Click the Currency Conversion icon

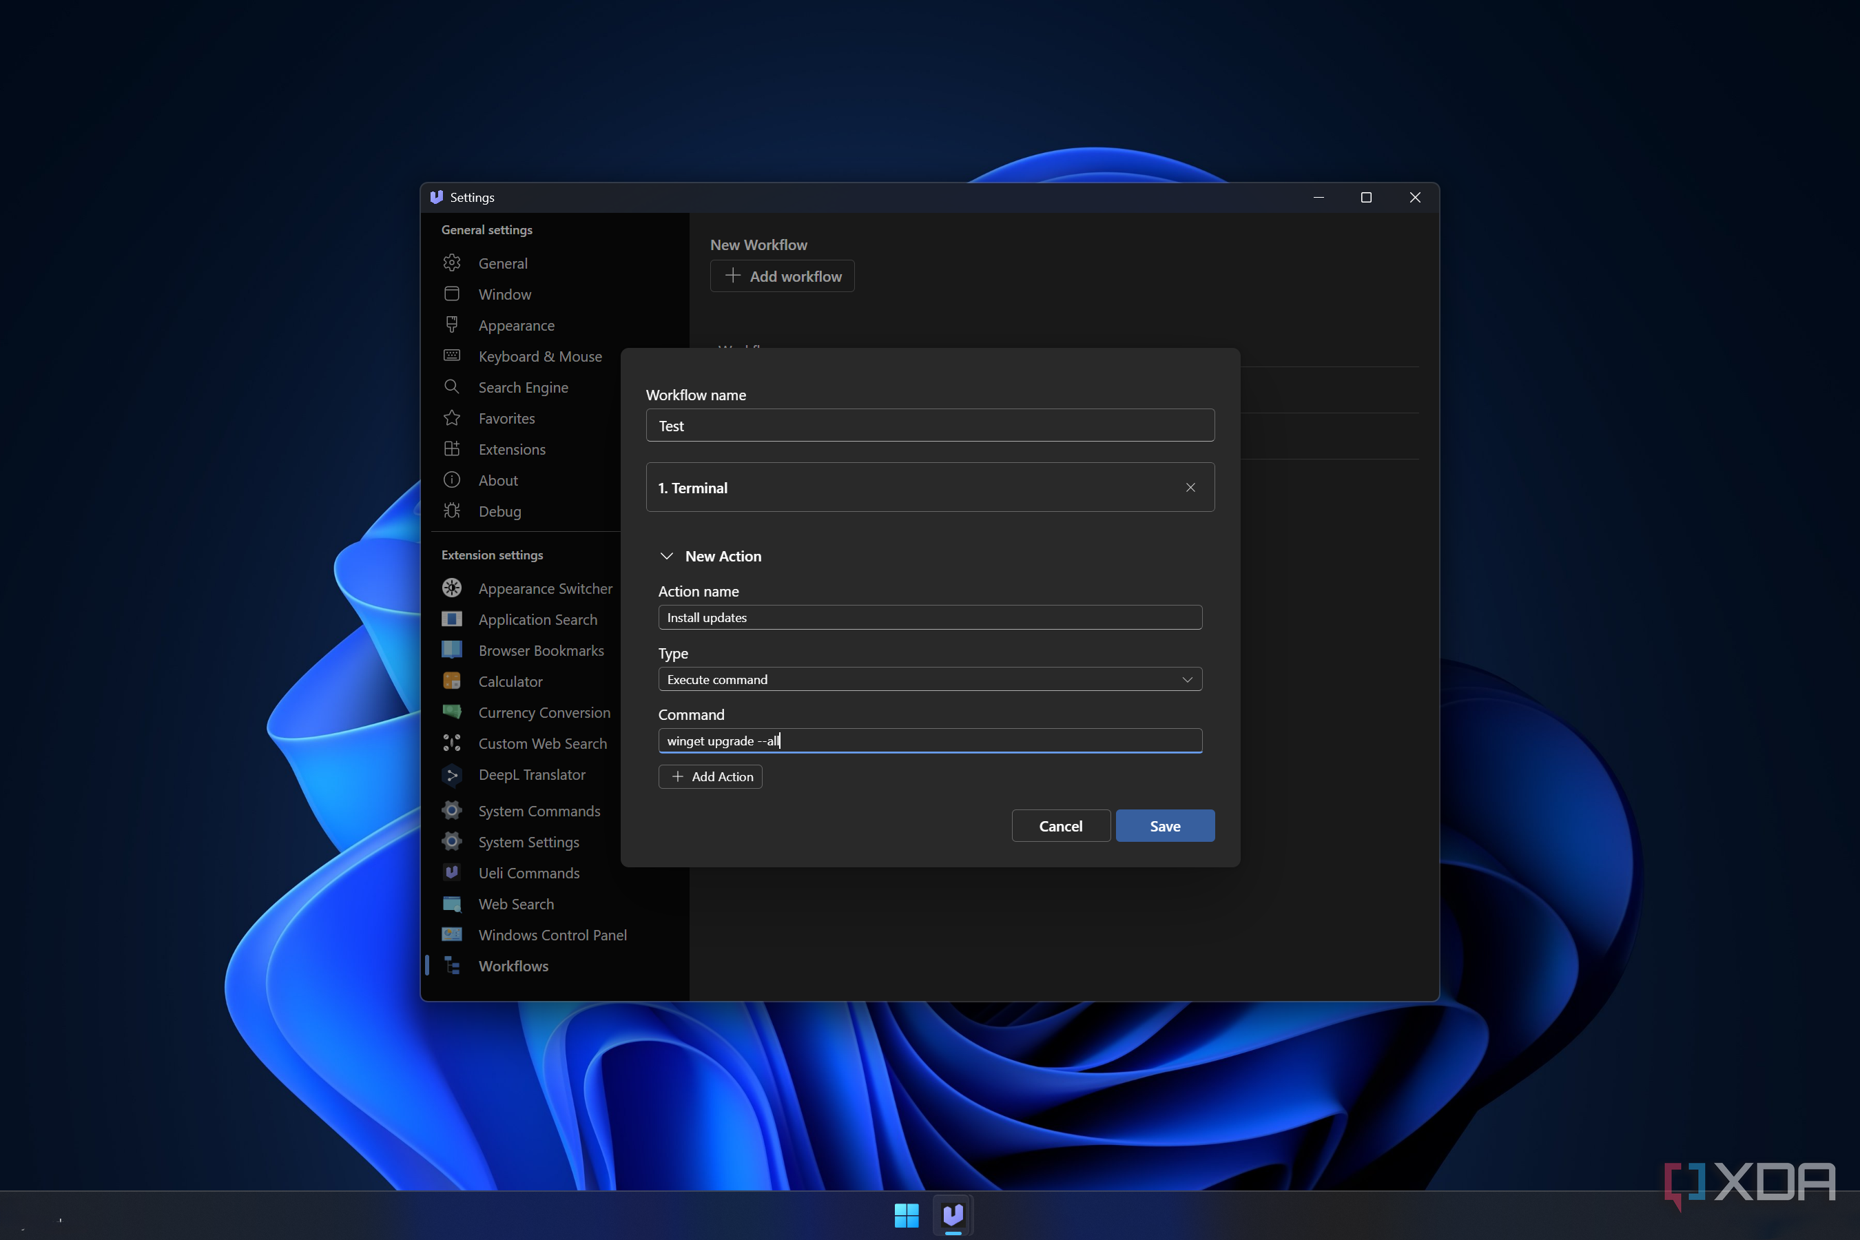(x=451, y=712)
